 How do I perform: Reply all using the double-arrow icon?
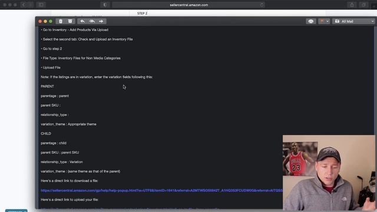click(92, 21)
